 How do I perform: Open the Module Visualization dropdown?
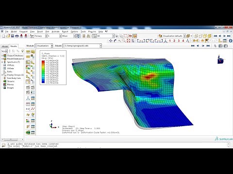point(52,46)
